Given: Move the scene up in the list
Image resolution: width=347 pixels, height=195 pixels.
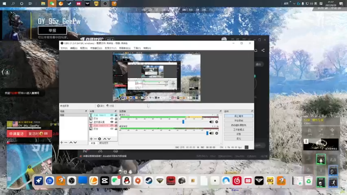Looking at the screenshot, I should pyautogui.click(x=71, y=143).
